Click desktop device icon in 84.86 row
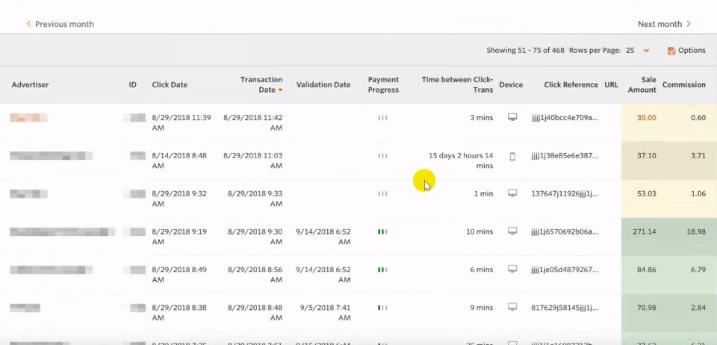This screenshot has width=717, height=345. (512, 269)
